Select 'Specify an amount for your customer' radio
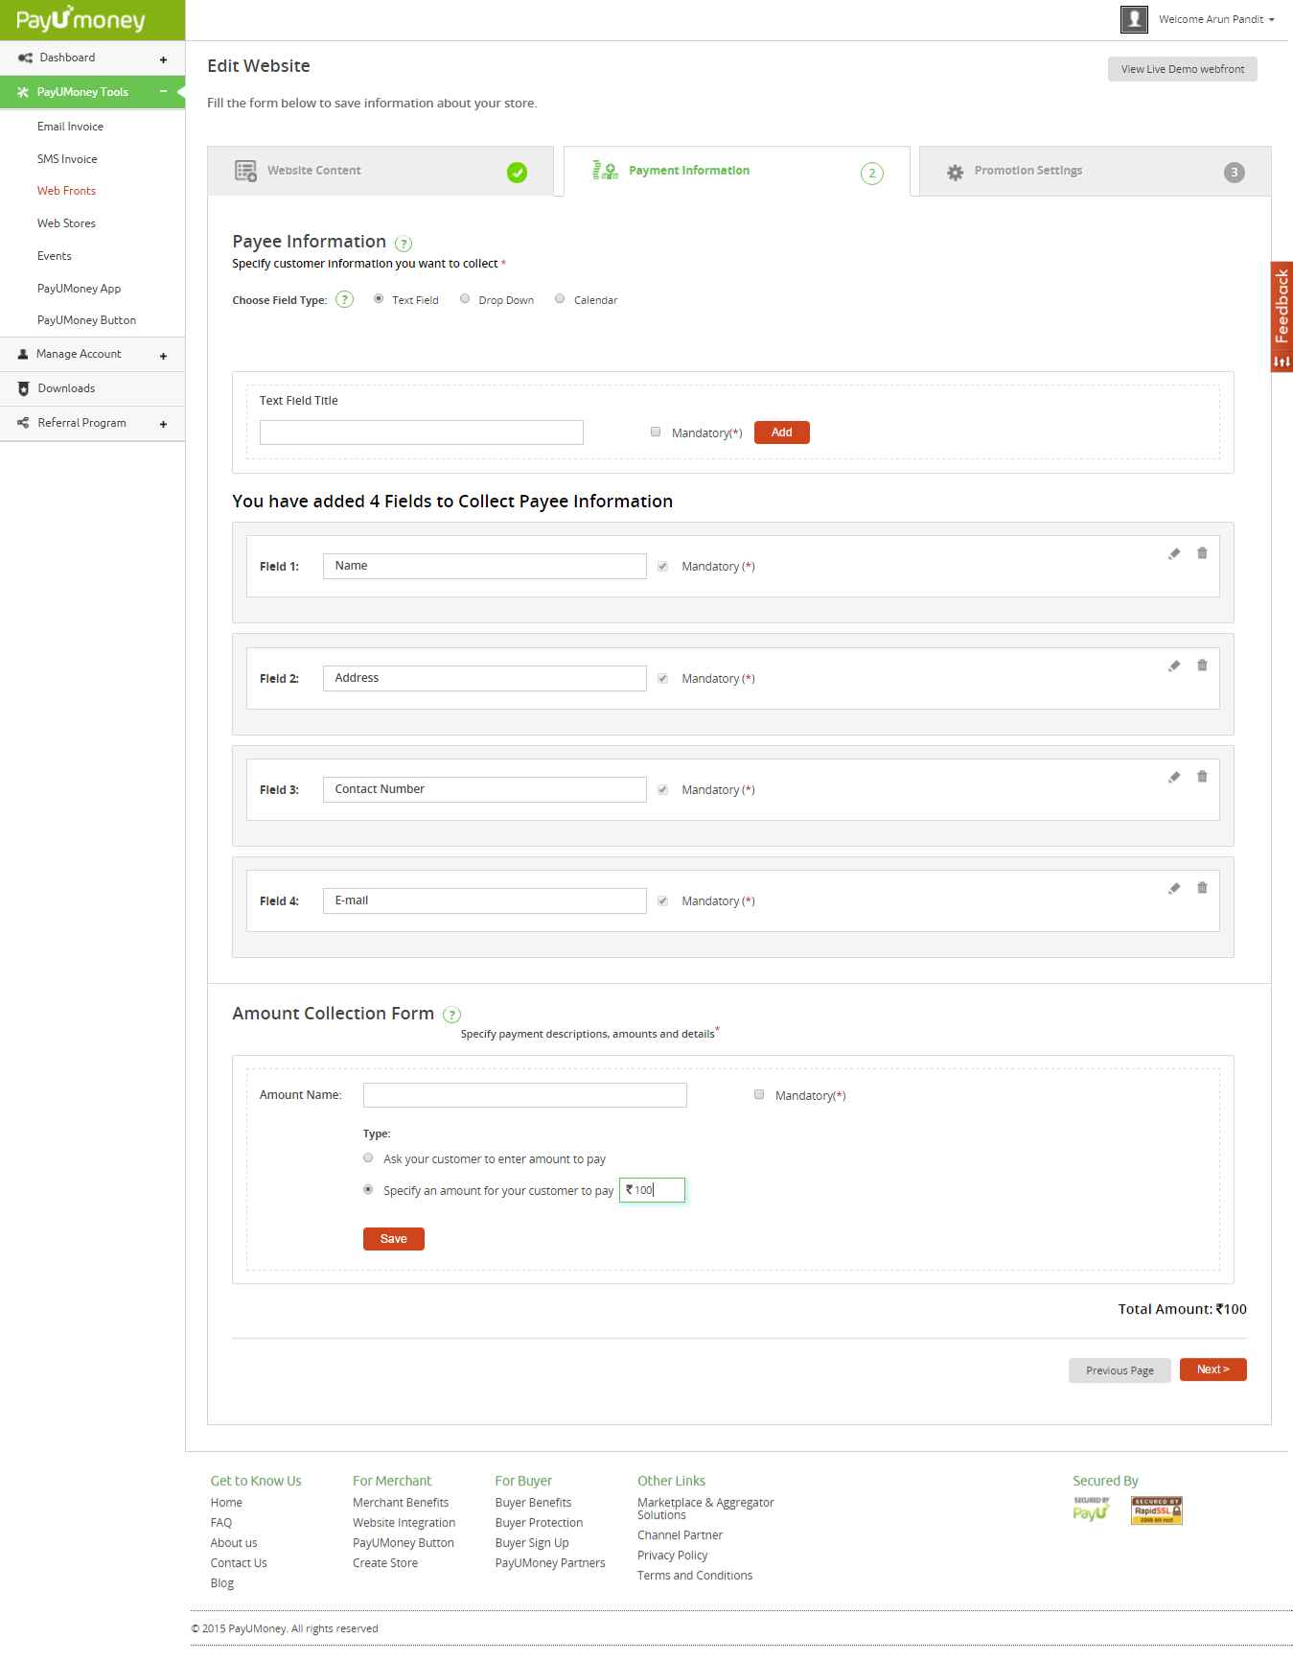 [x=368, y=1189]
